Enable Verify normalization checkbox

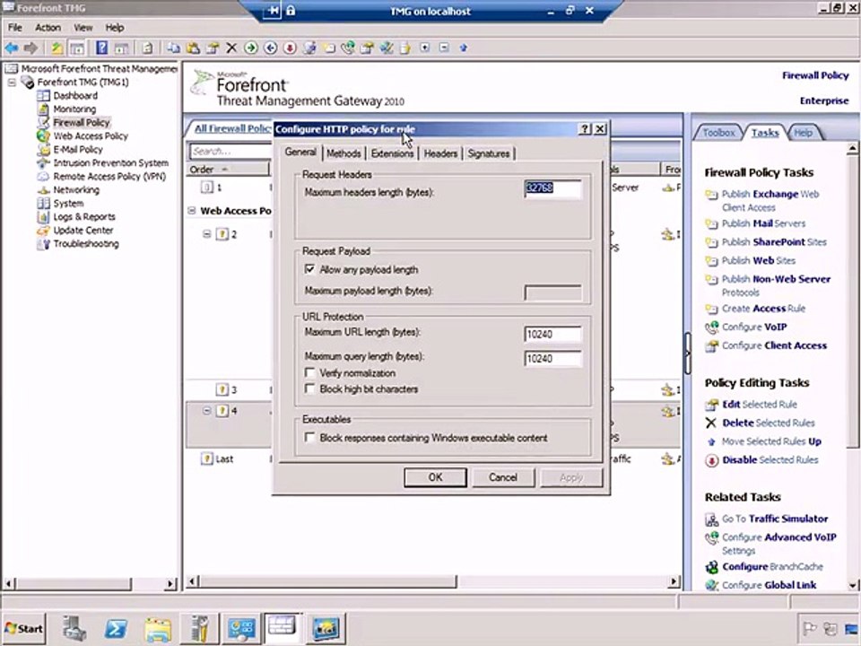[x=309, y=372]
